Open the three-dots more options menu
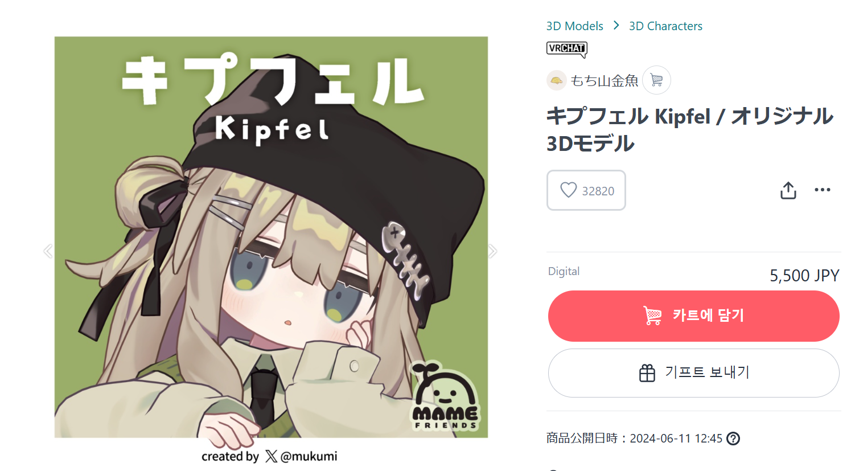Viewport: 855px width, 471px height. [x=822, y=190]
